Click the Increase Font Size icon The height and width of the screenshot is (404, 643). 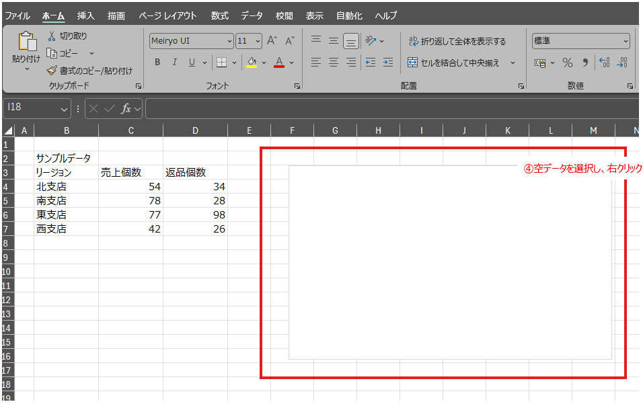click(272, 41)
